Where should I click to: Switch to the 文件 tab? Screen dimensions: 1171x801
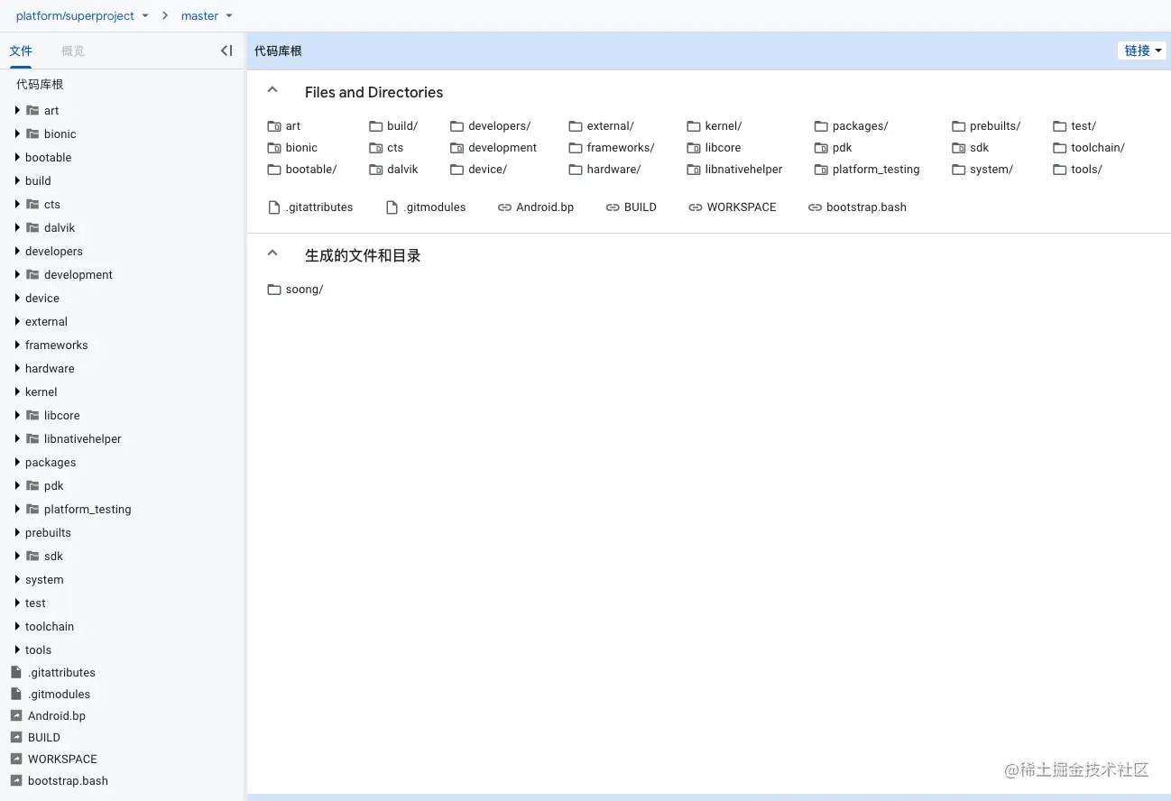pyautogui.click(x=21, y=51)
